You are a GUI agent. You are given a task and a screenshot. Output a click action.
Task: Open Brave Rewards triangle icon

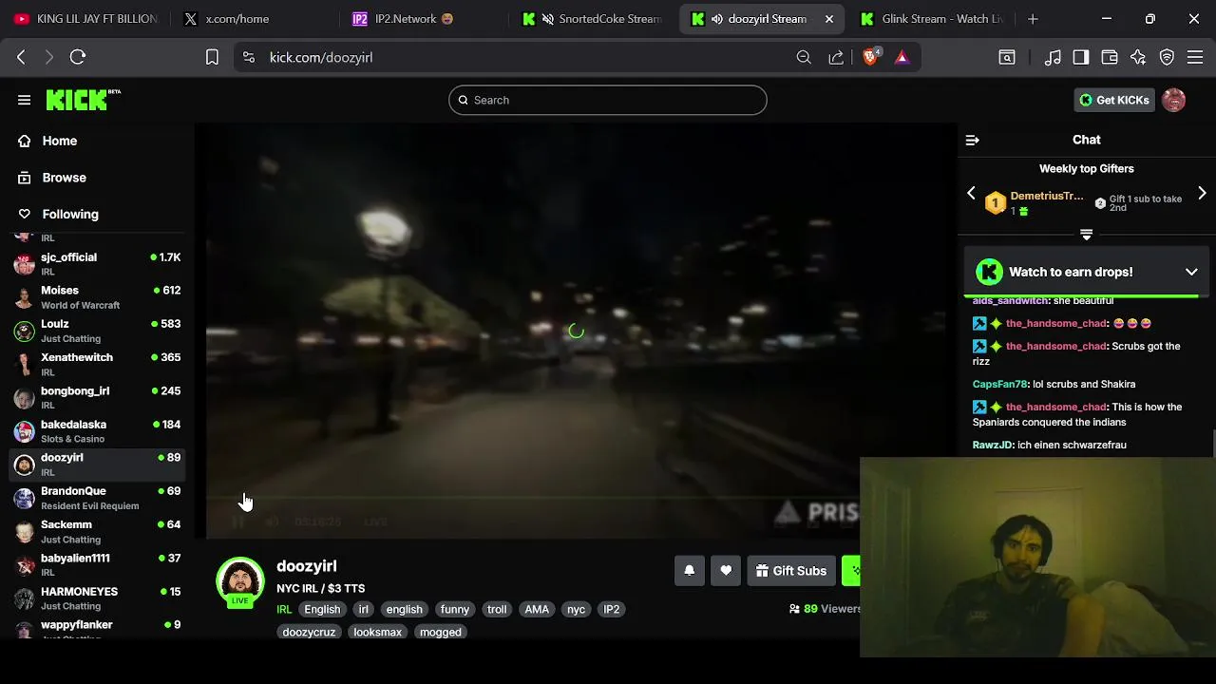coord(902,57)
